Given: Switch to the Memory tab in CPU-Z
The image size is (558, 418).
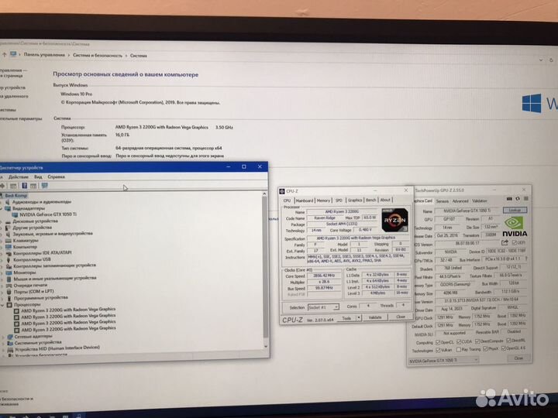Looking at the screenshot, I should point(323,200).
